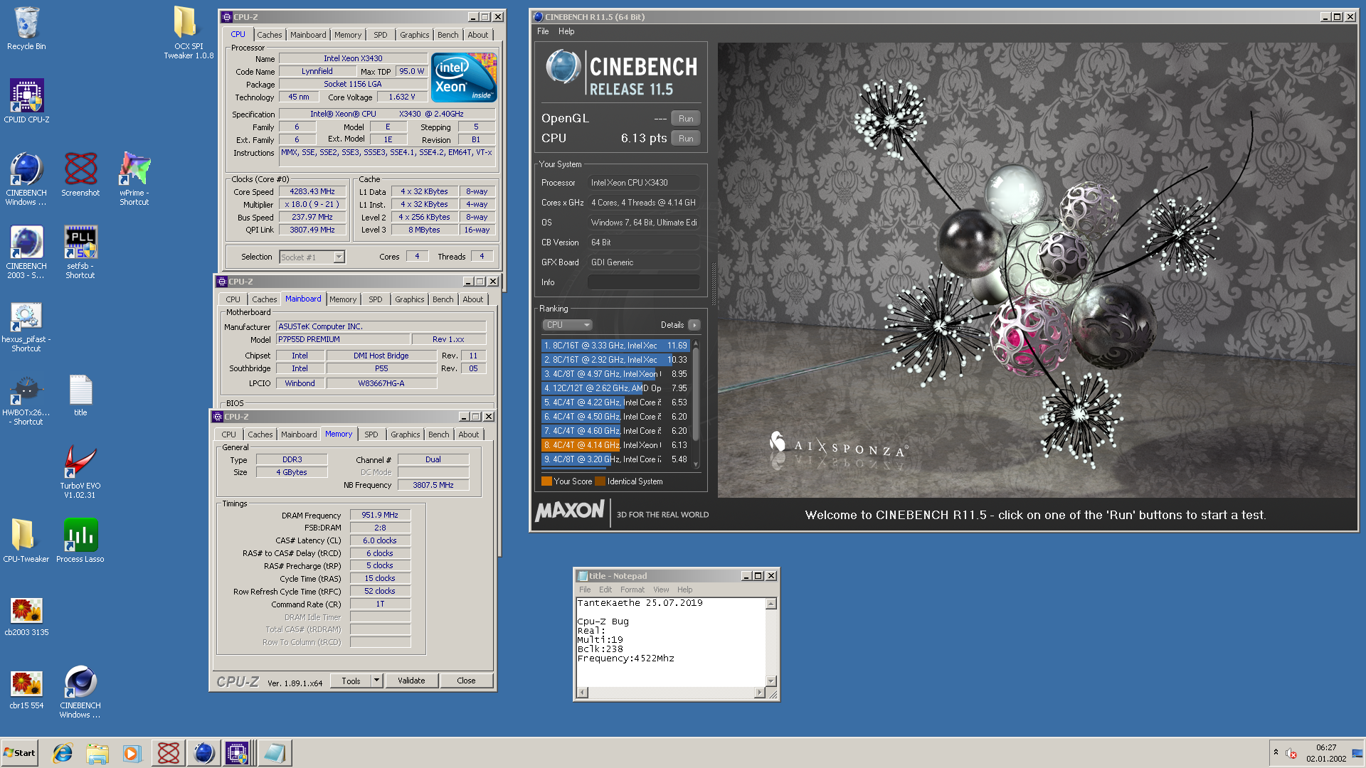Launch Process Lasso desktop icon
This screenshot has width=1366, height=768.
80,540
